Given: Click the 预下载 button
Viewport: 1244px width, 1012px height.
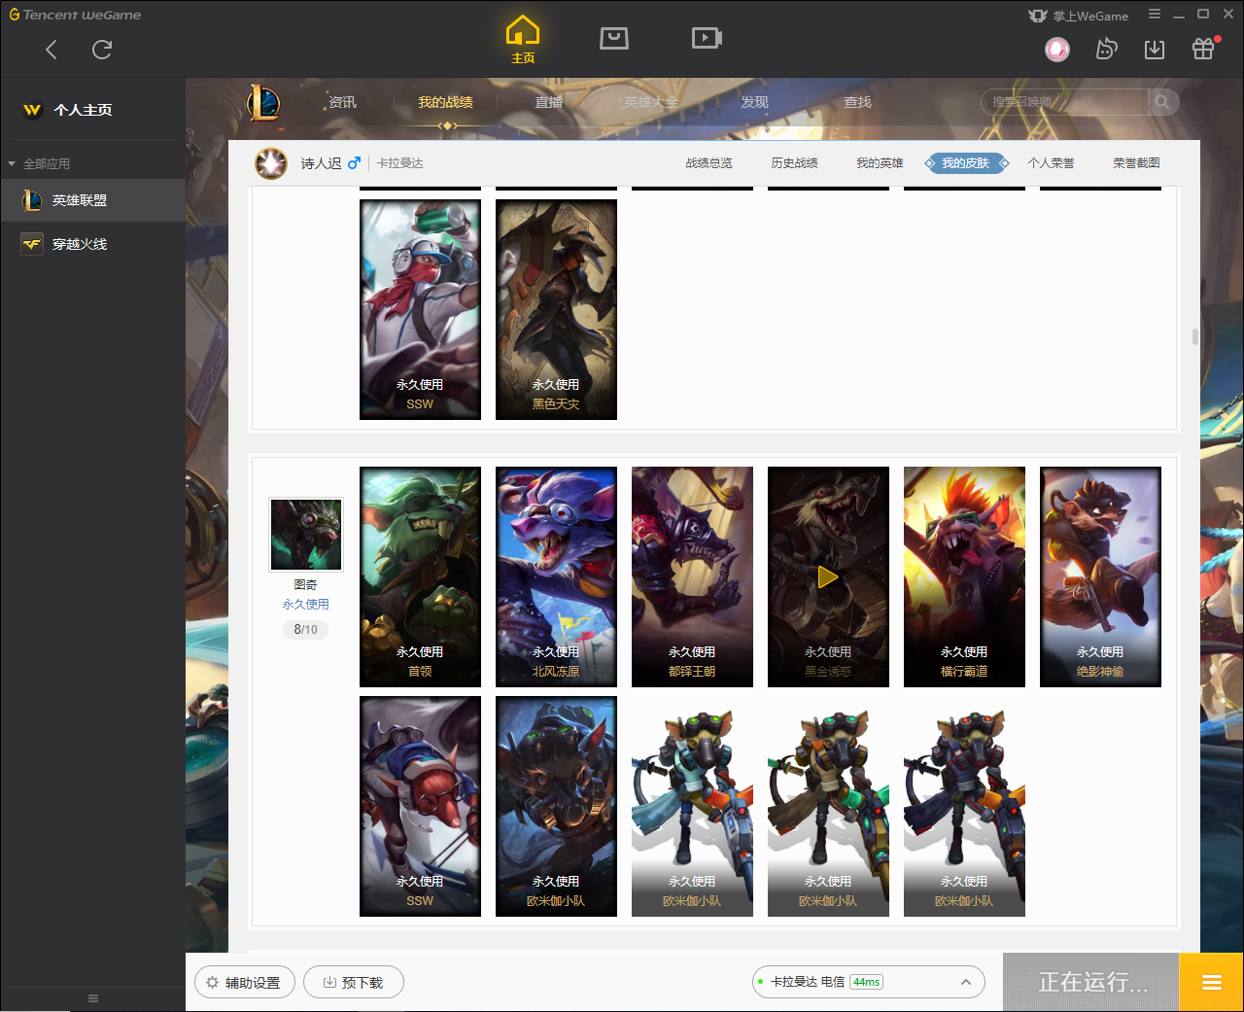Looking at the screenshot, I should tap(354, 982).
